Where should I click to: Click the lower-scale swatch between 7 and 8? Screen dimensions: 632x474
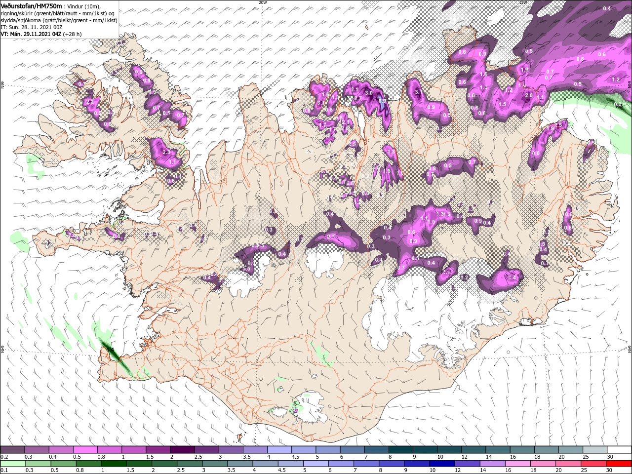tap(366, 464)
